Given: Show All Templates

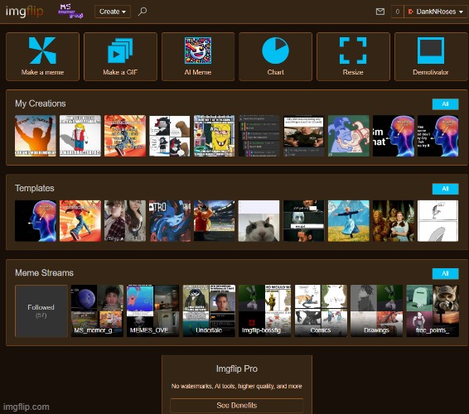Looking at the screenshot, I should [x=445, y=189].
